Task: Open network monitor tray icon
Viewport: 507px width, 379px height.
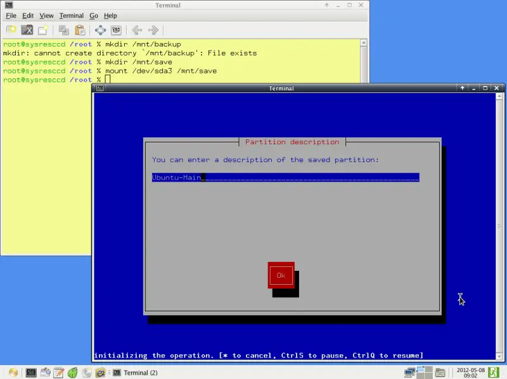Action: pyautogui.click(x=409, y=373)
